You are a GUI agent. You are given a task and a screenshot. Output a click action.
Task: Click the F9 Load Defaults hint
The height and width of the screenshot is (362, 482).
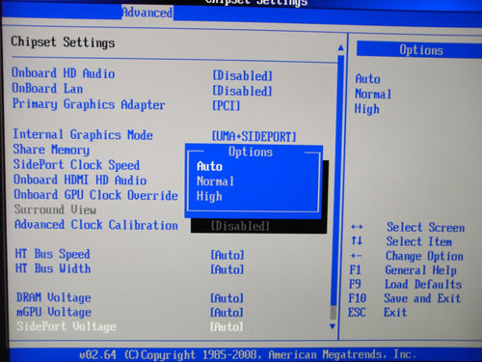click(x=406, y=284)
